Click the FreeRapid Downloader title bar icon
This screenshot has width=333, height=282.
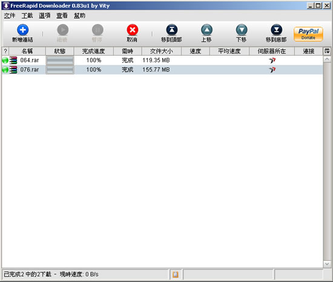(x=6, y=5)
